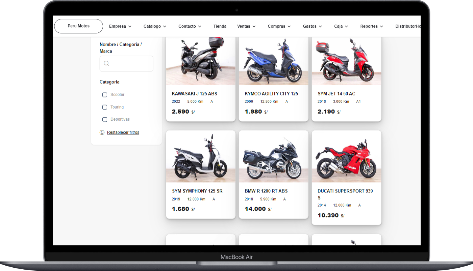Expand the Compras dropdown menu
Viewport: 473px width, 271px height.
[x=279, y=26]
